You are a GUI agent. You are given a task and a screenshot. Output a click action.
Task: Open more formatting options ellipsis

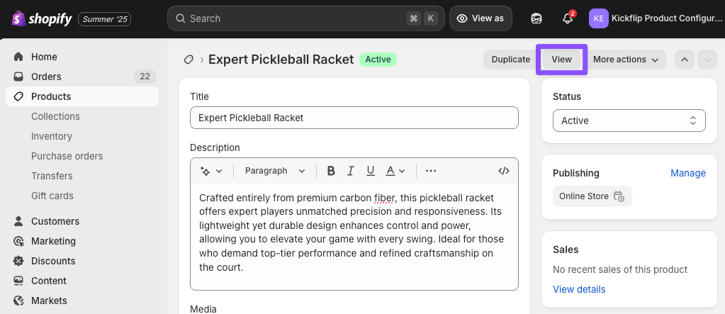point(431,171)
